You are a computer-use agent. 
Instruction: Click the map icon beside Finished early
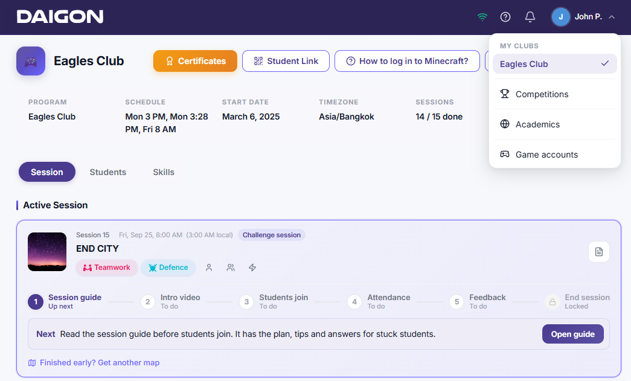tap(32, 363)
